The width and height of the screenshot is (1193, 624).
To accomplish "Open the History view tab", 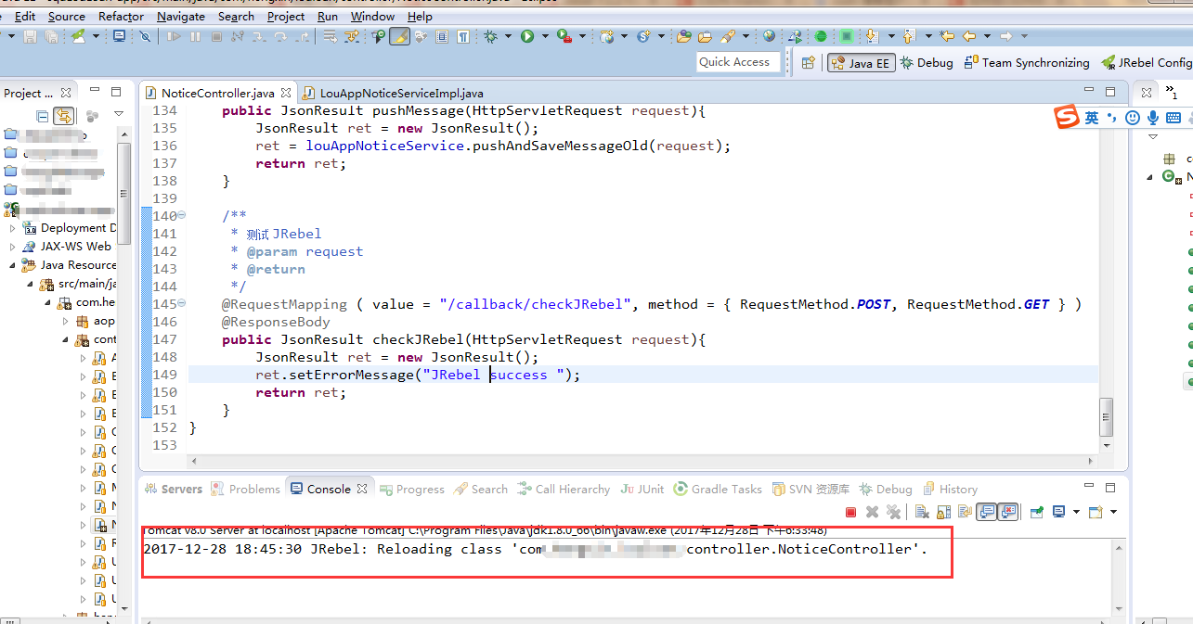I will point(950,489).
